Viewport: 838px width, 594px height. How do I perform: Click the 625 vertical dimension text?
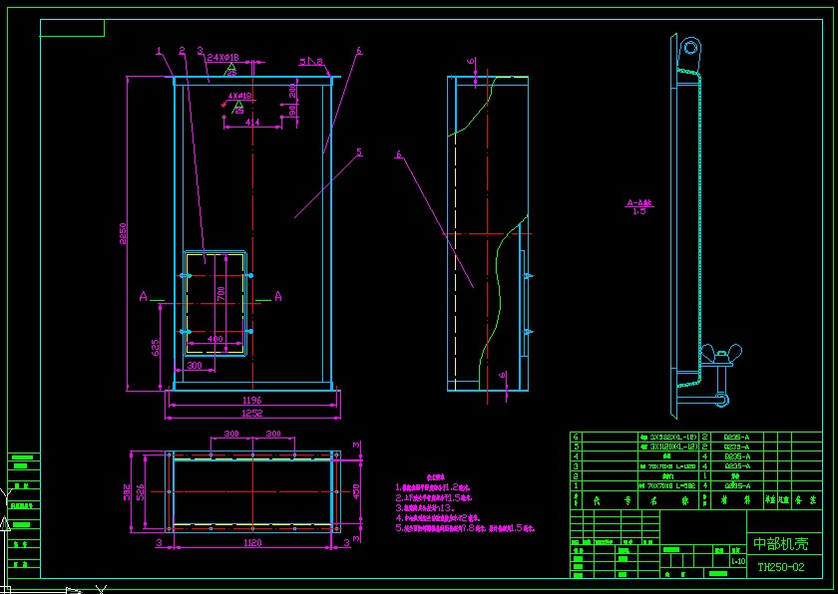click(x=157, y=348)
